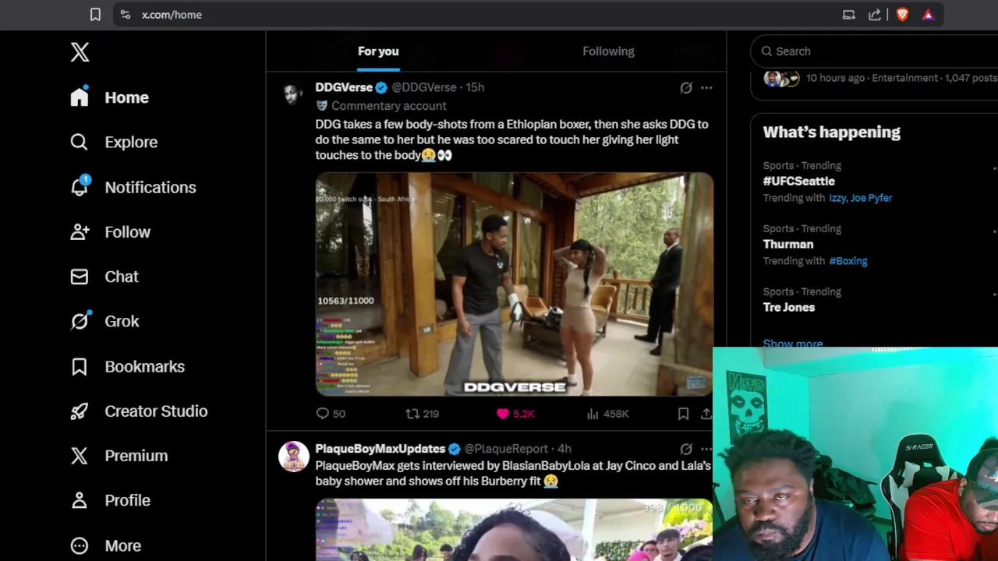Viewport: 998px width, 561px height.
Task: Click Grok icon on DDGVerse post
Action: (x=686, y=88)
